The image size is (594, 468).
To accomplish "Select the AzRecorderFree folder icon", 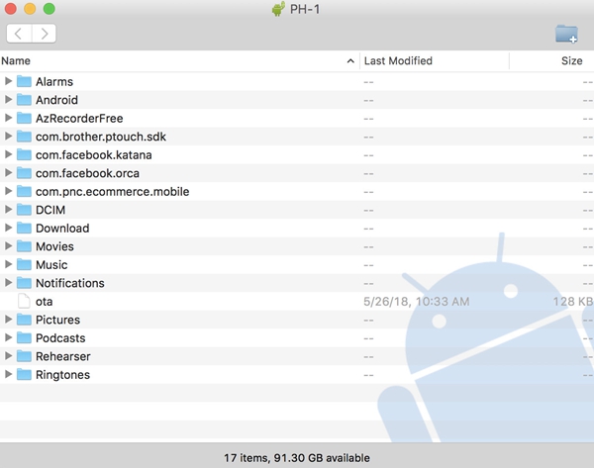I will (24, 118).
